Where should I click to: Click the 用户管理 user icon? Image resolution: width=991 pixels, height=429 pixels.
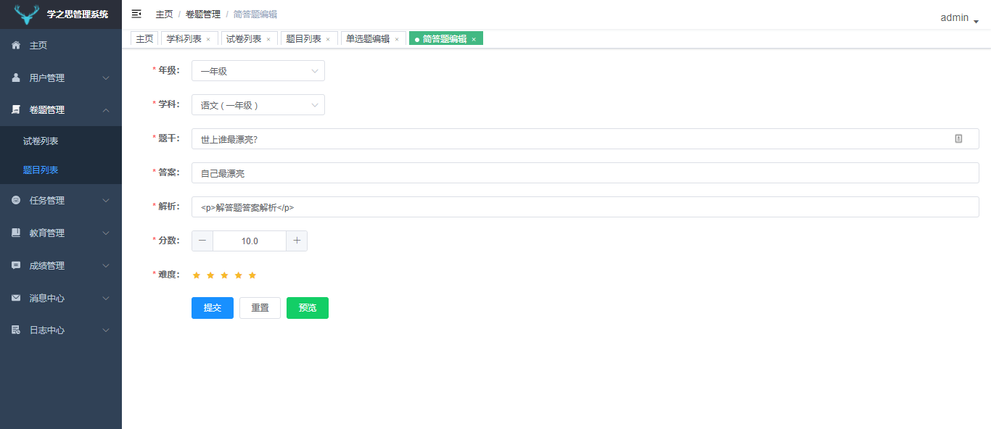[17, 78]
